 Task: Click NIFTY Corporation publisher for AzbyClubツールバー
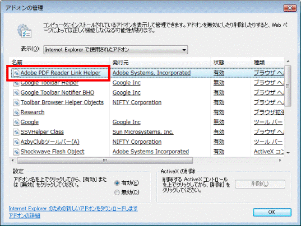(x=137, y=142)
